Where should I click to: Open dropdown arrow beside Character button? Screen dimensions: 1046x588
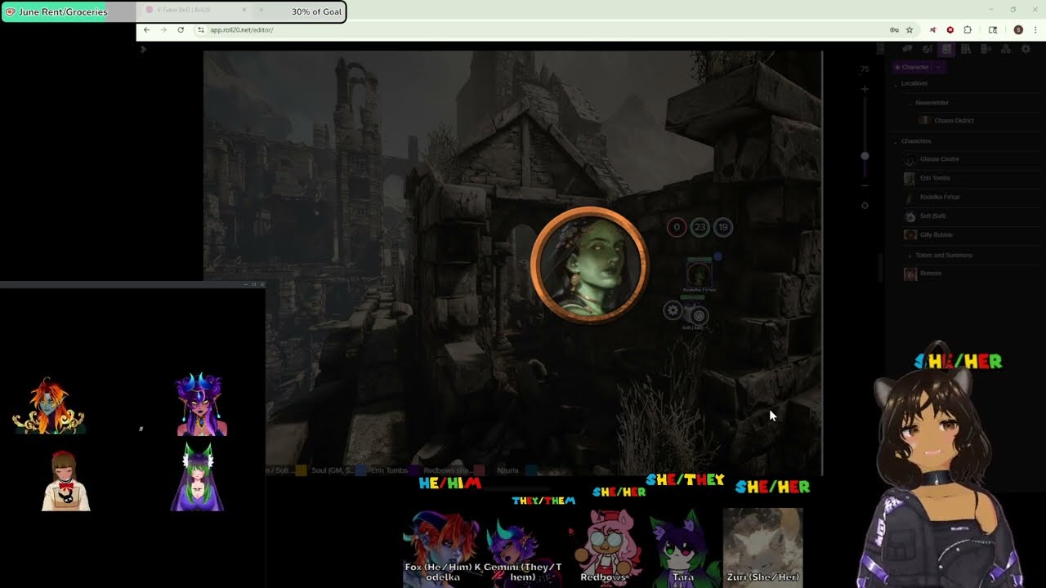(x=940, y=67)
